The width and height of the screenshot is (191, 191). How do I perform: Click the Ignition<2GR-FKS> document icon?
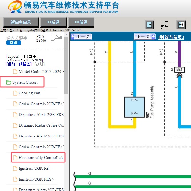click(15, 179)
